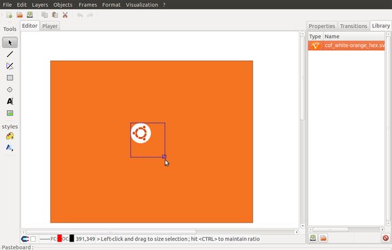Viewport: 392px width, 250px height.
Task: Select the circle shape tool
Action: point(10,89)
